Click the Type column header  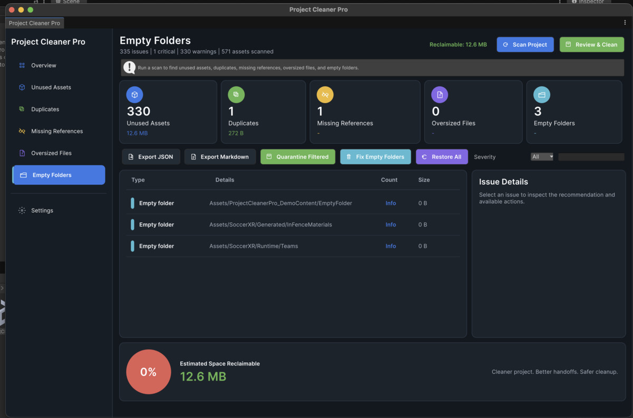point(138,180)
